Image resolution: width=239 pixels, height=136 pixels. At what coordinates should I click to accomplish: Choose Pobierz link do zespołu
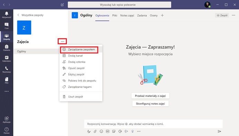click(x=81, y=81)
